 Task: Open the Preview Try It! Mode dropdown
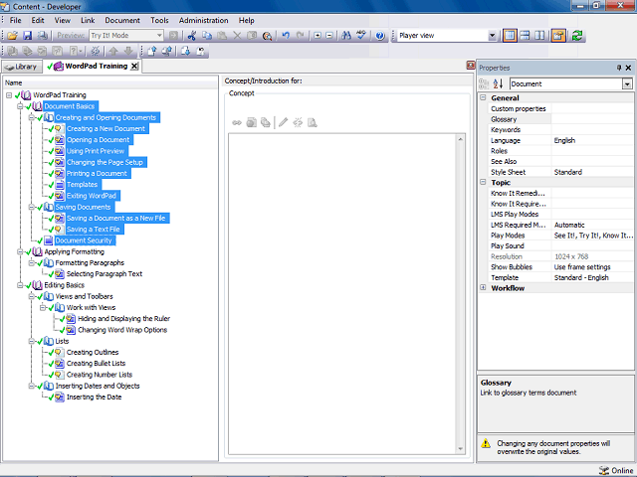[x=159, y=36]
